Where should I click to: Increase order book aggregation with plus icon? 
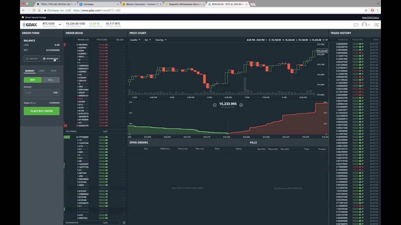(x=124, y=223)
